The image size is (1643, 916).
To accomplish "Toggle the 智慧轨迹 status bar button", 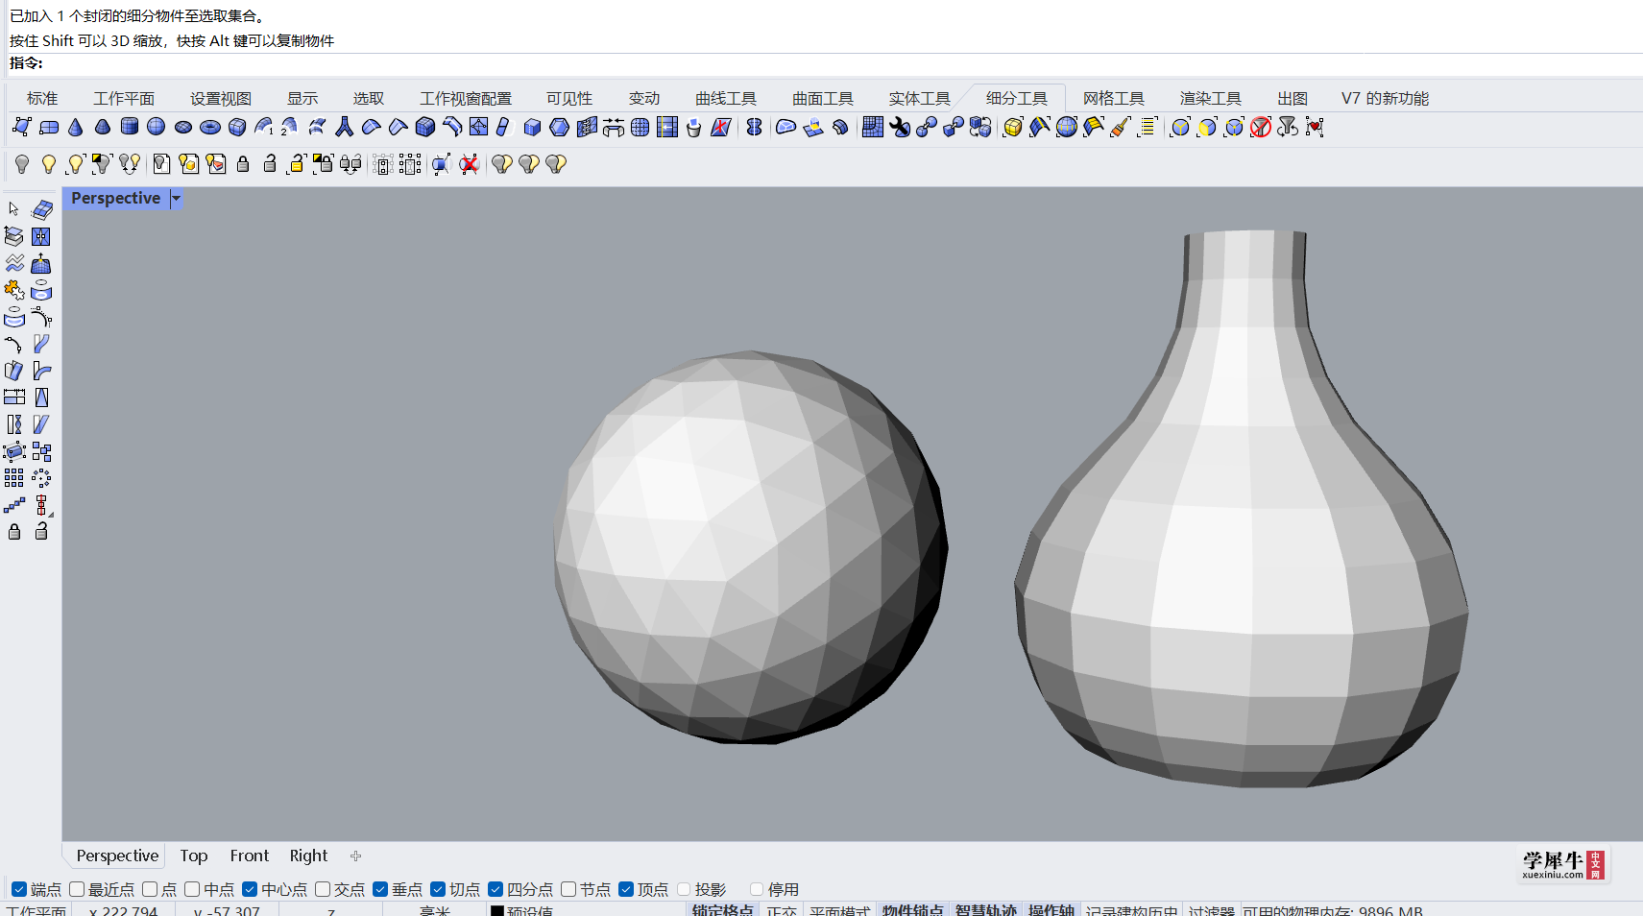I will point(986,910).
